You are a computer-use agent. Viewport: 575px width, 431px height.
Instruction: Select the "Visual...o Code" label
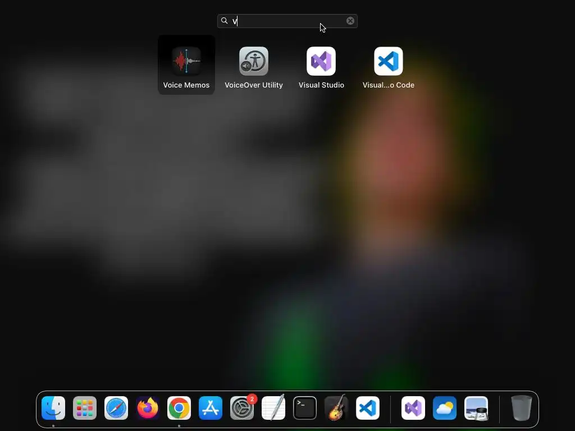tap(389, 85)
